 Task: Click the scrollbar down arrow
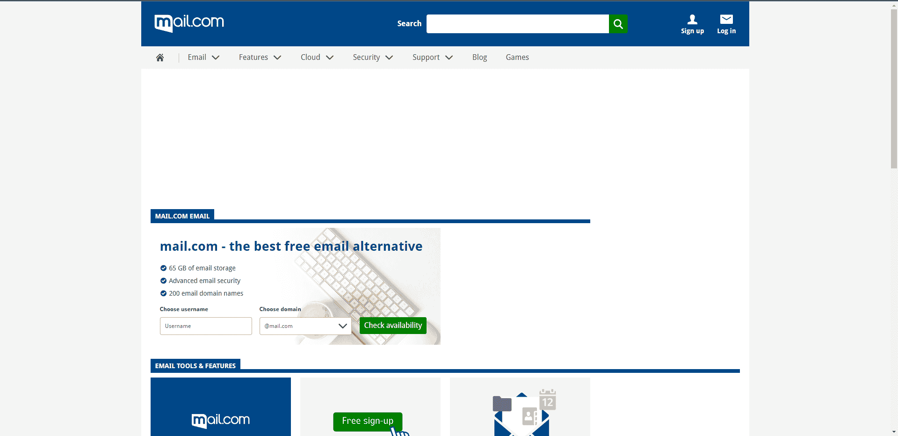click(x=894, y=432)
